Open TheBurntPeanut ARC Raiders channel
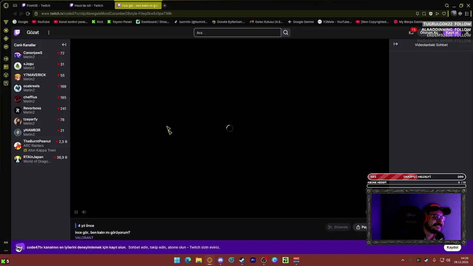This screenshot has width=473, height=266. 41,146
